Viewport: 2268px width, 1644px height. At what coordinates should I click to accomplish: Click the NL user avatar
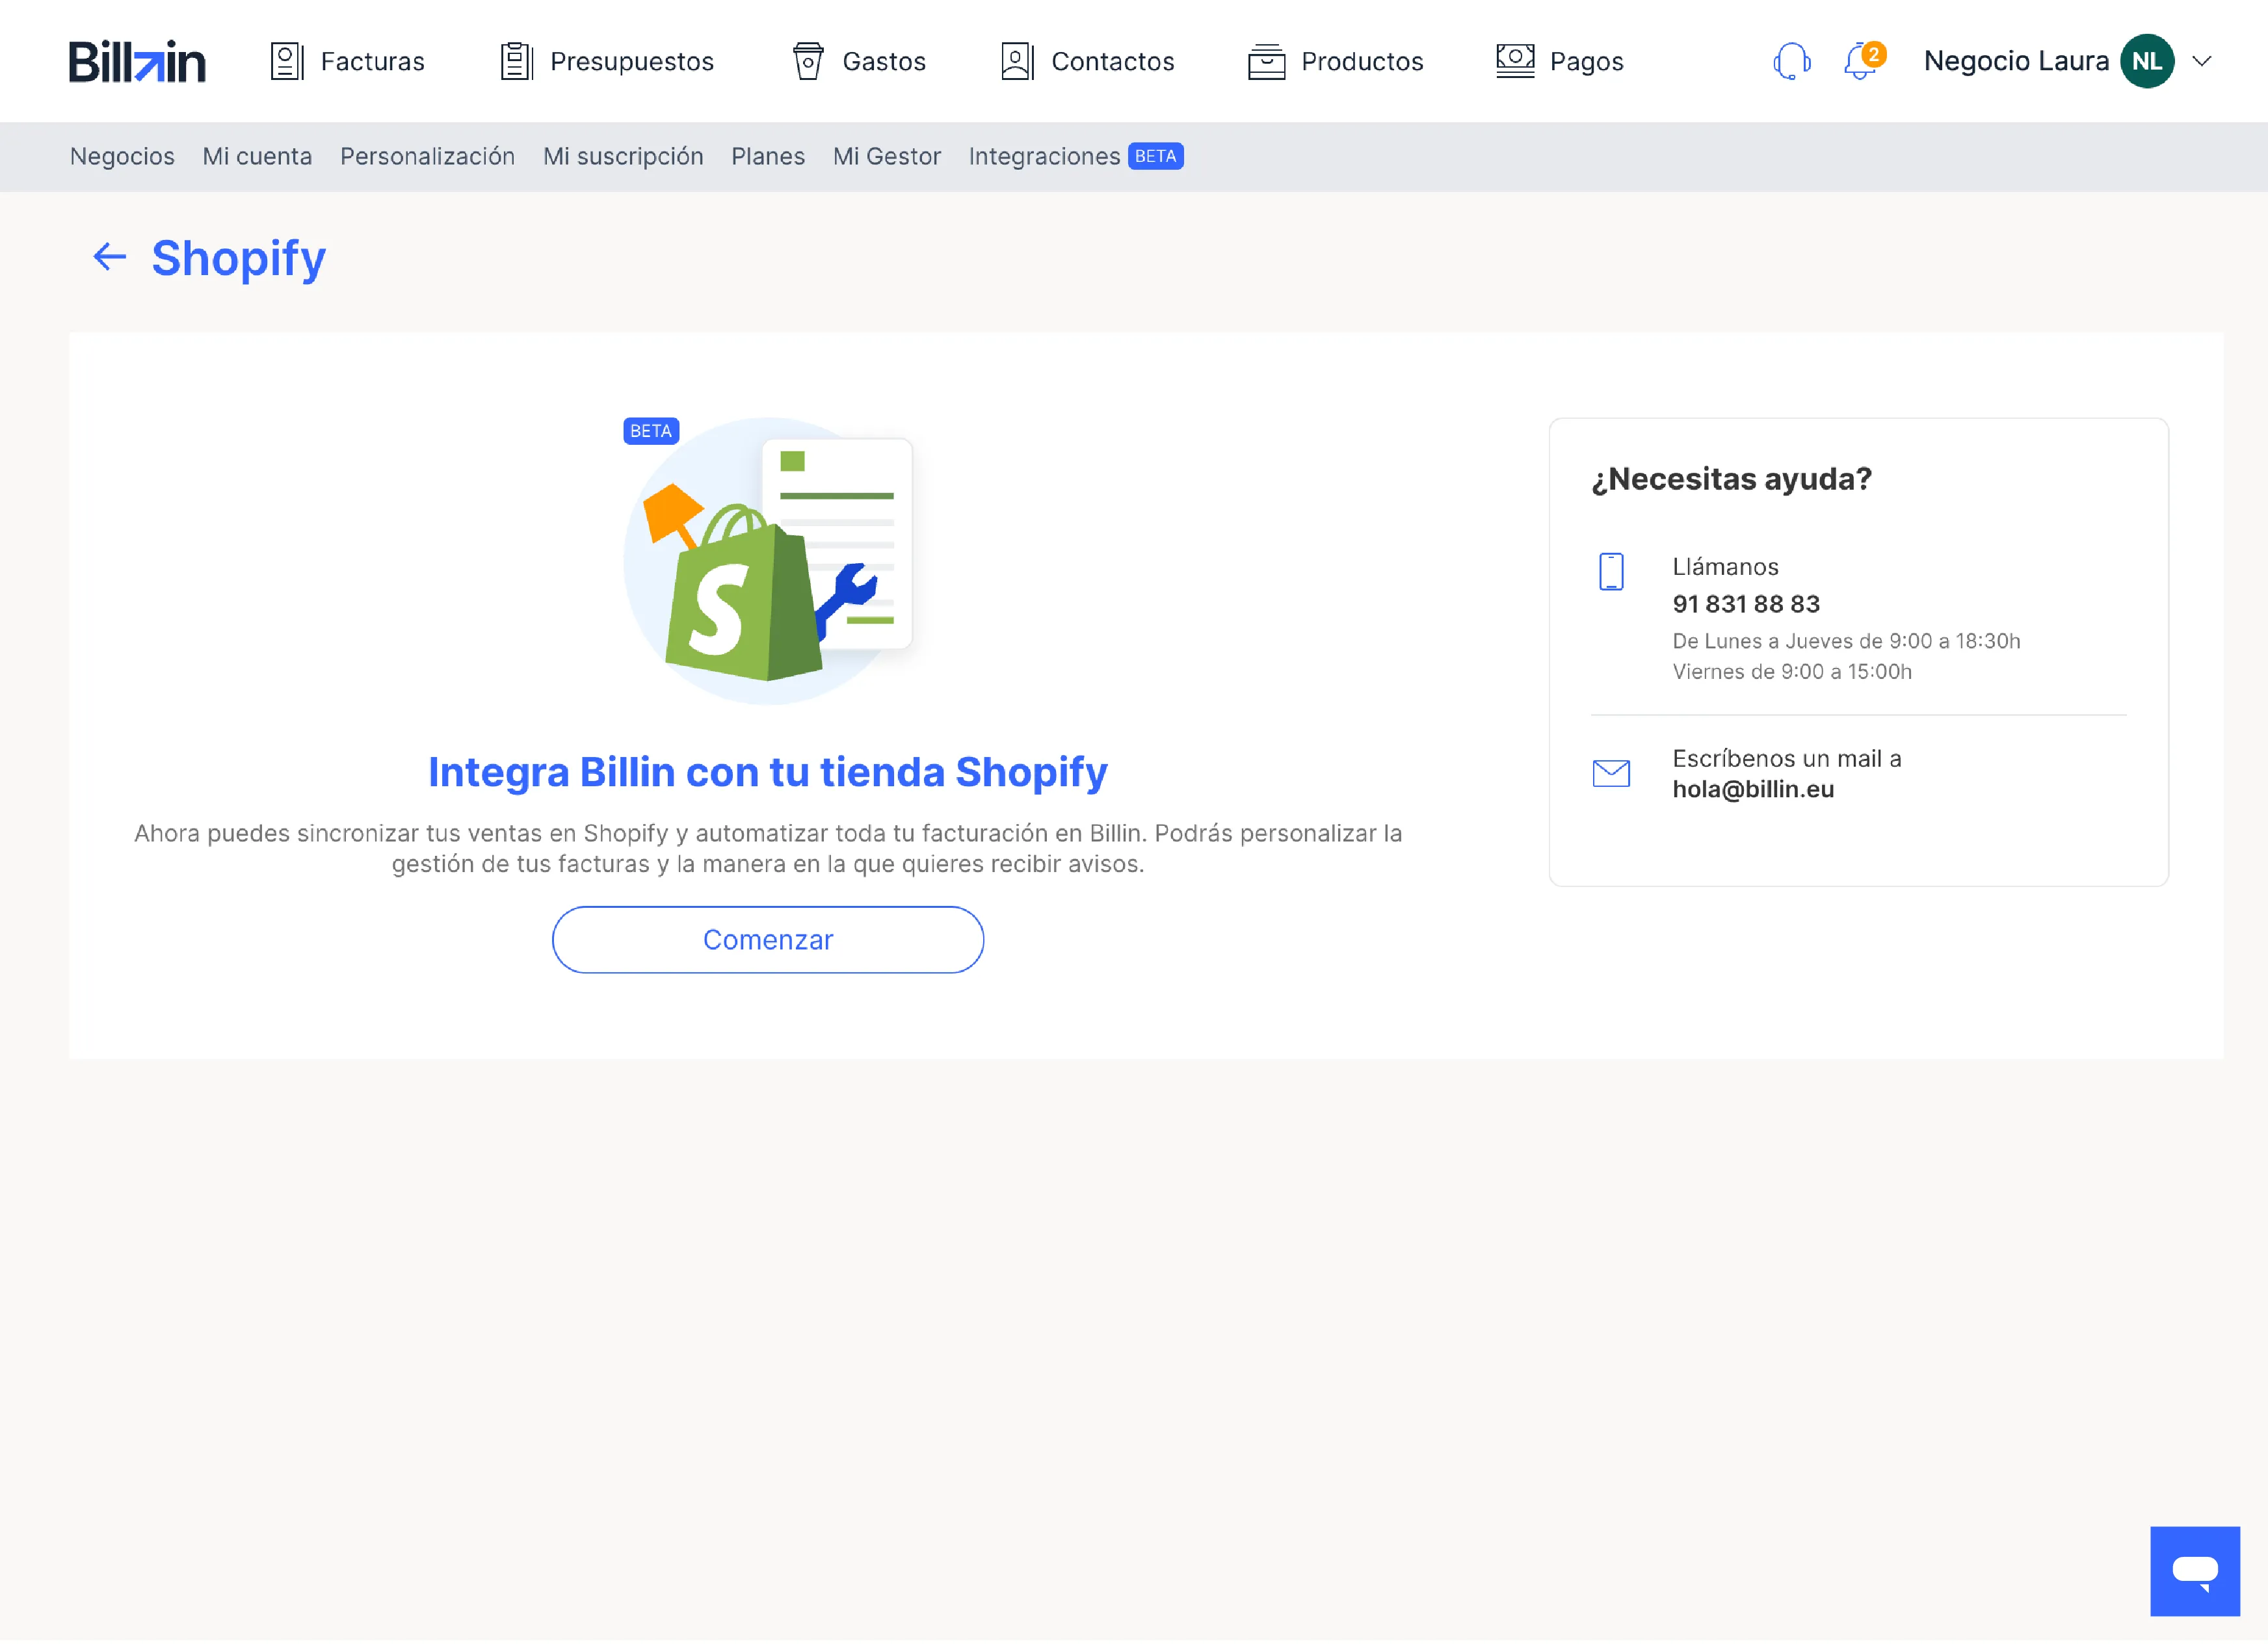tap(2147, 61)
